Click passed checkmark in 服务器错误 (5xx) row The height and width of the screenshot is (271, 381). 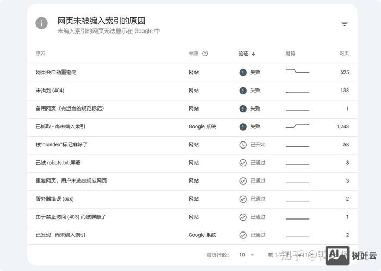click(243, 199)
